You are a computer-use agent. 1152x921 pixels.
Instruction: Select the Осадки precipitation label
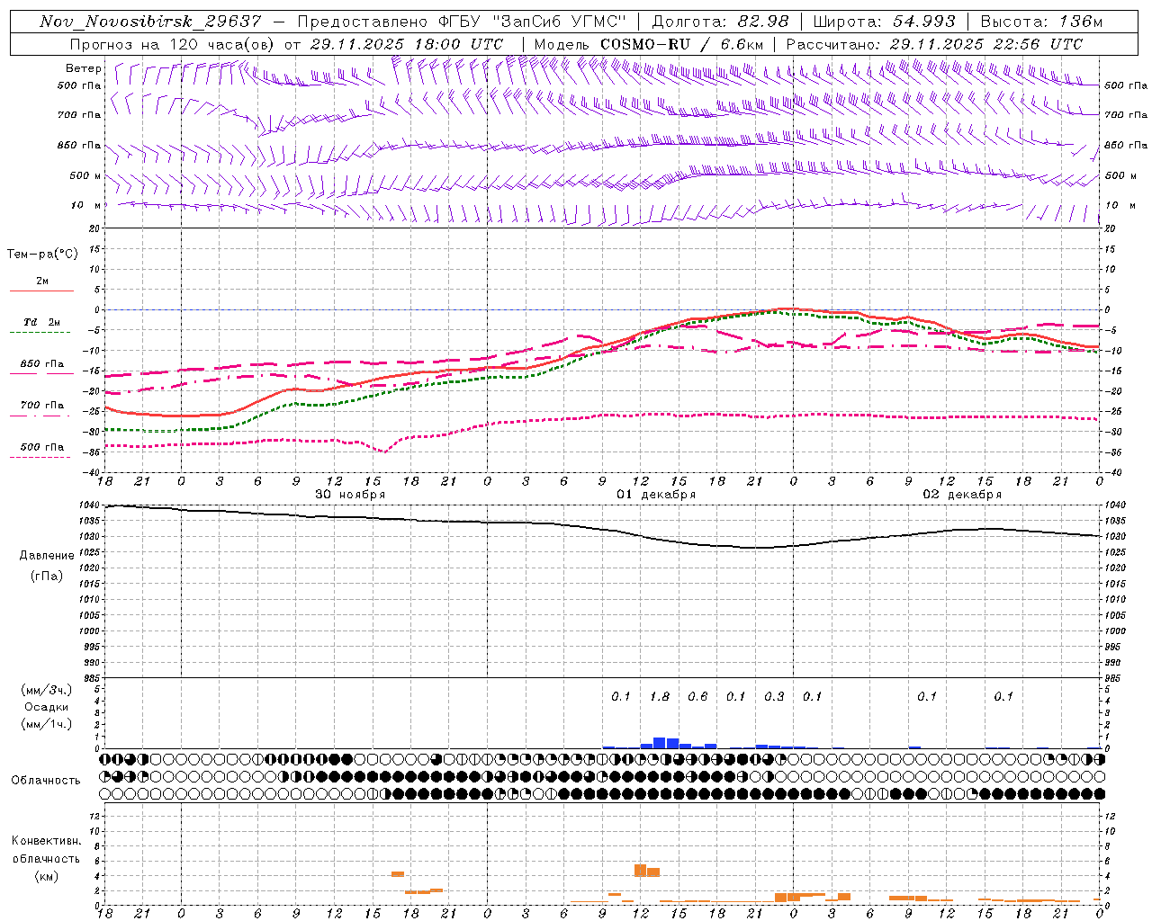[x=46, y=707]
